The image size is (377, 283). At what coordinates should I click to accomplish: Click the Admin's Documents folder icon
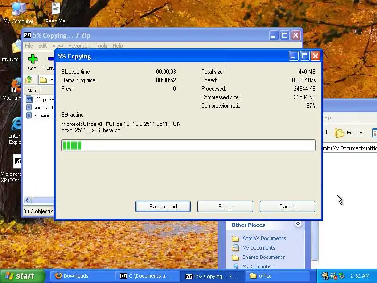pos(235,239)
